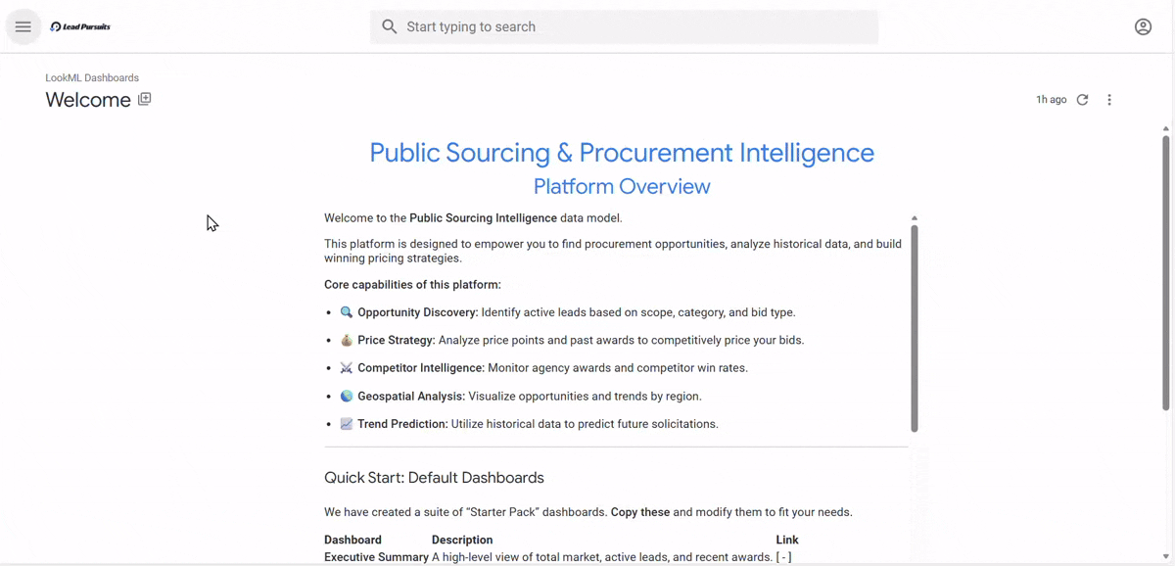The height and width of the screenshot is (566, 1175).
Task: Click the Welcome dashboard title
Action: pyautogui.click(x=88, y=100)
